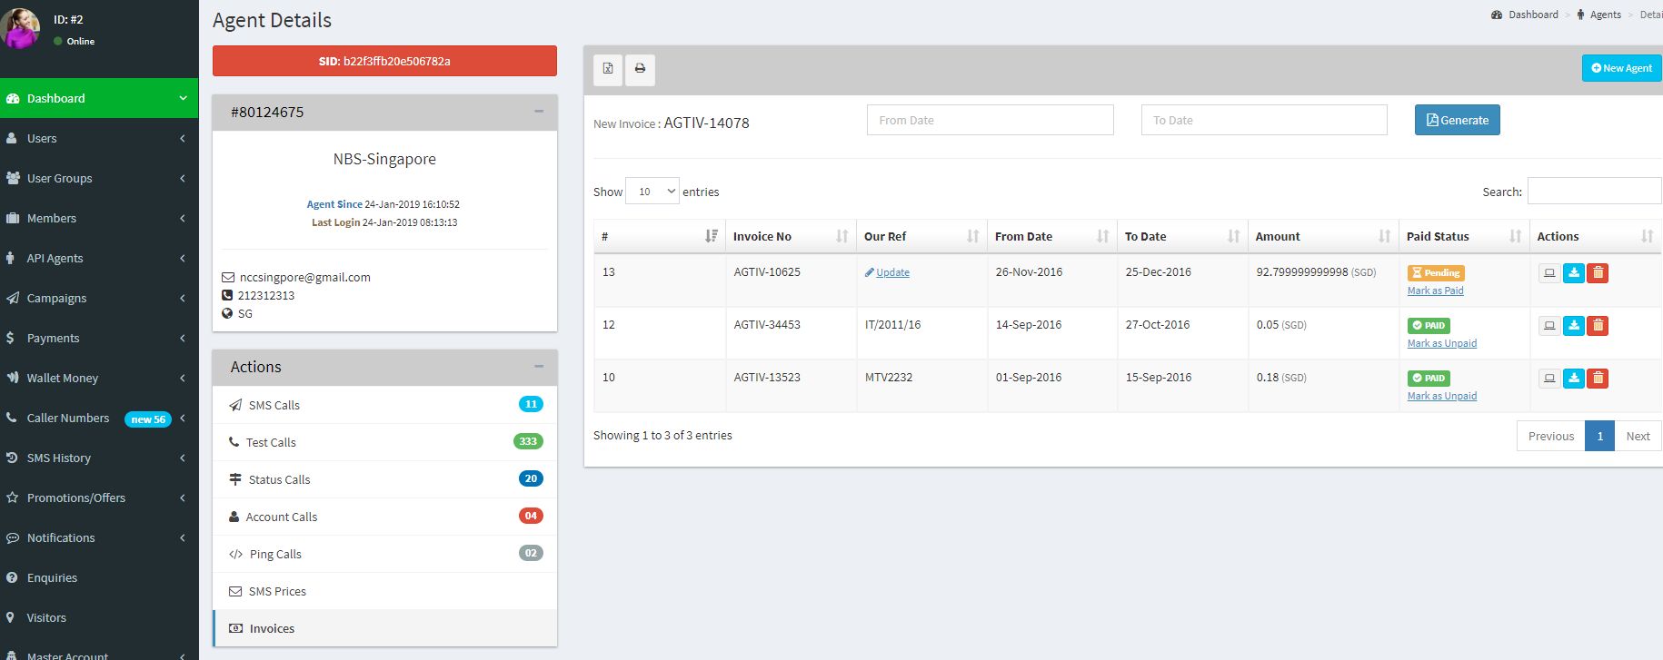Open Test Calls in Actions list
The width and height of the screenshot is (1663, 660).
pos(385,442)
